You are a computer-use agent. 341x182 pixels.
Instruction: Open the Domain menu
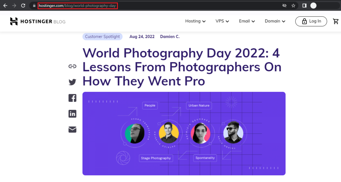[275, 21]
